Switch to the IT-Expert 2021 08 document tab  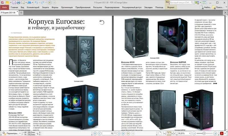(8, 13)
